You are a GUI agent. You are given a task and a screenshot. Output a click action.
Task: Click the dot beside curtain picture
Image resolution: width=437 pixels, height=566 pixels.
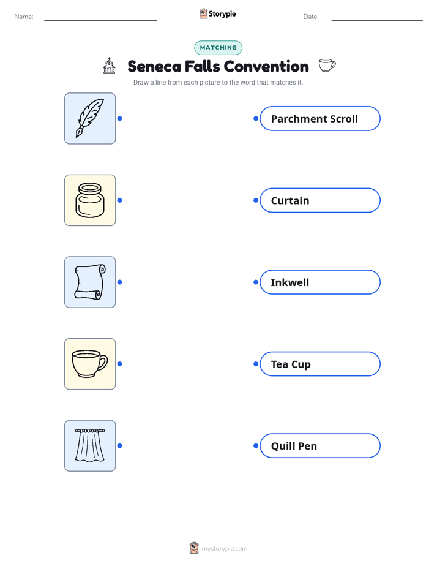coord(120,446)
